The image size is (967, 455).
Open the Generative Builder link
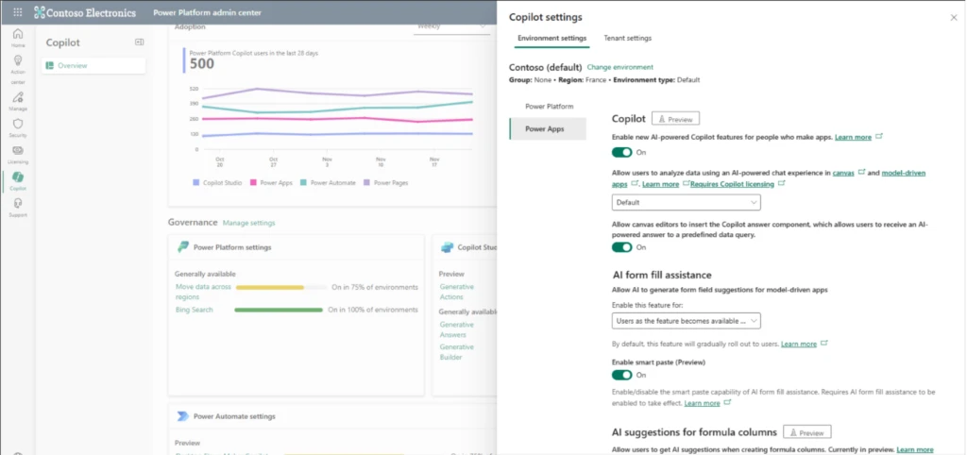(456, 351)
